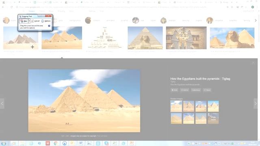Open the red M app in taskbar
This screenshot has width=260, height=146.
click(x=48, y=143)
